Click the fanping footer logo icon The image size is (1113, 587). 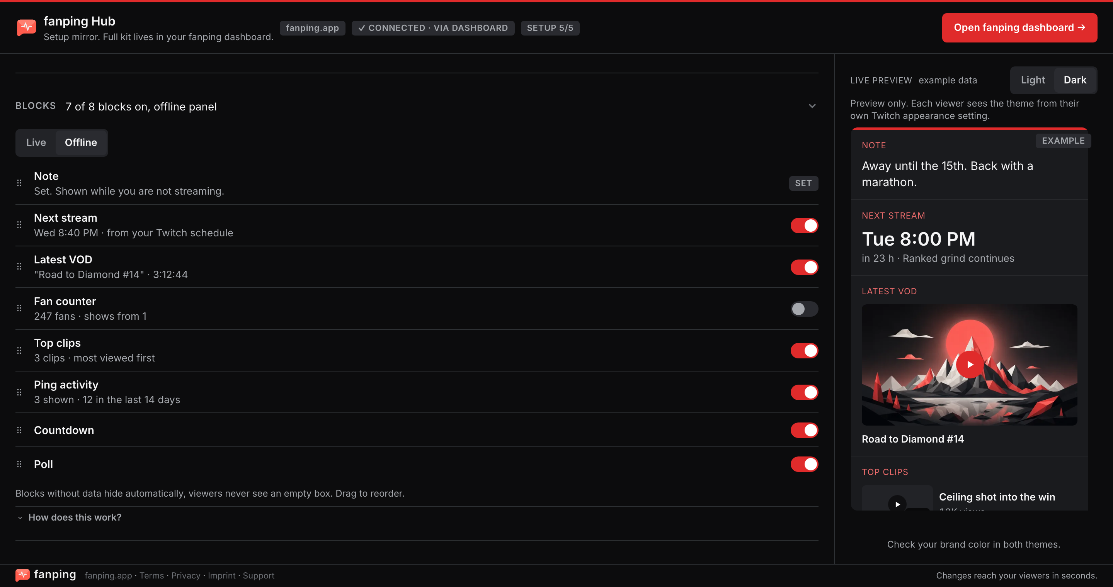[x=22, y=575]
